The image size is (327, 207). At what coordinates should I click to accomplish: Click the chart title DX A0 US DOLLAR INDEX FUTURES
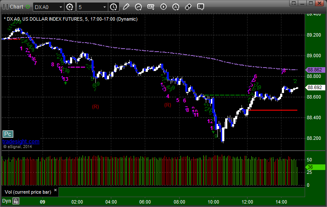click(71, 19)
